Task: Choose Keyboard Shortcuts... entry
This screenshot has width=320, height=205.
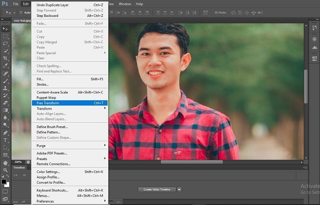Action: coord(69,190)
